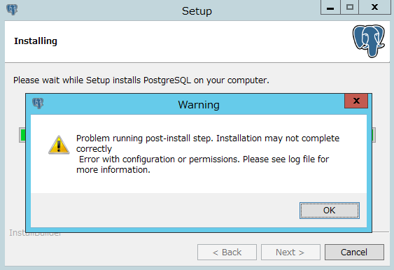Click the post-install step error message

pos(208,154)
